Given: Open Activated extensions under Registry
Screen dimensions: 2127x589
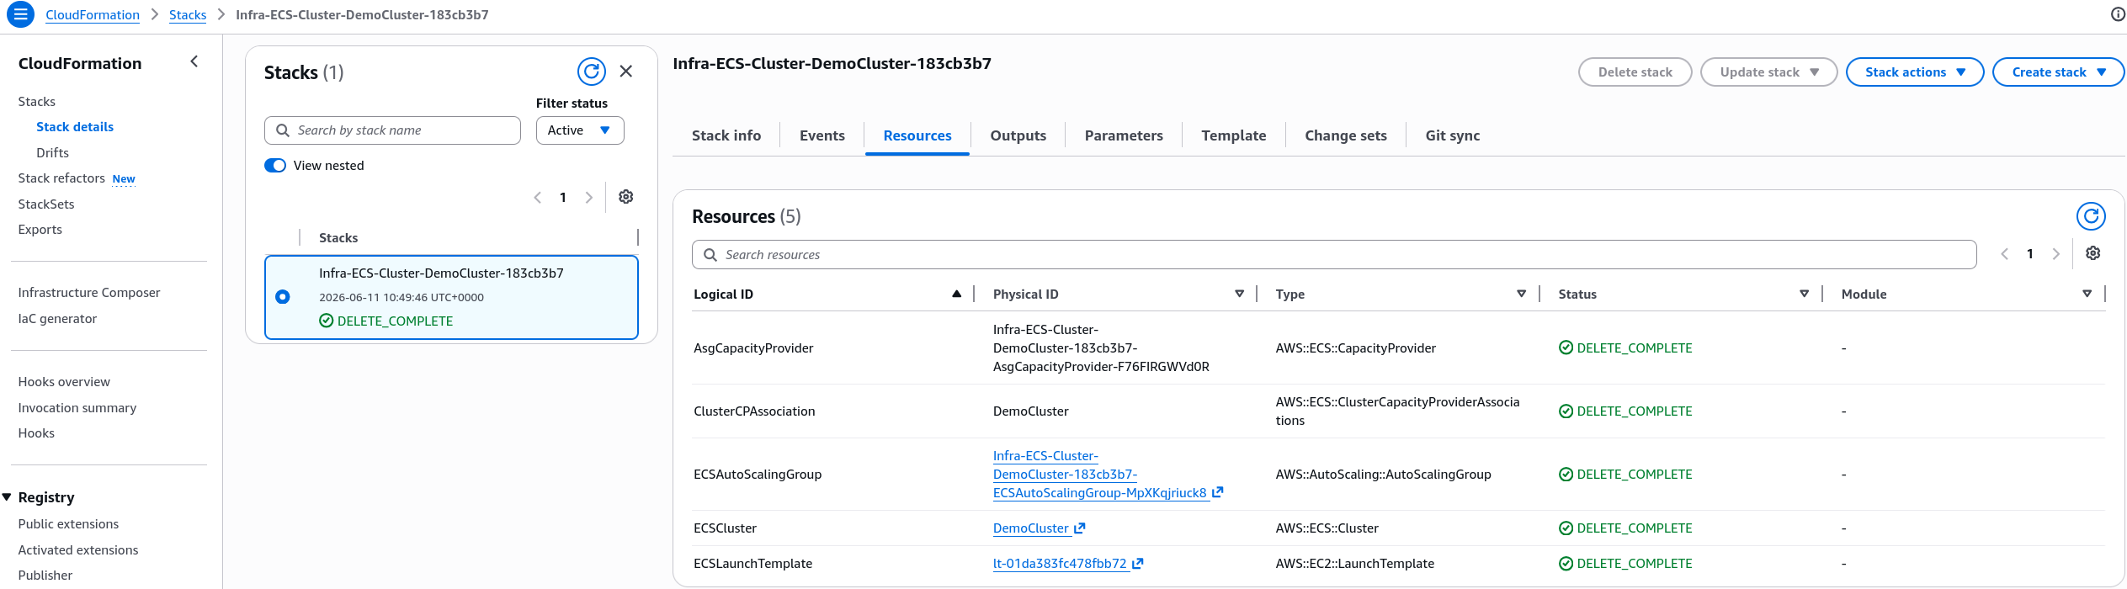Looking at the screenshot, I should [78, 550].
